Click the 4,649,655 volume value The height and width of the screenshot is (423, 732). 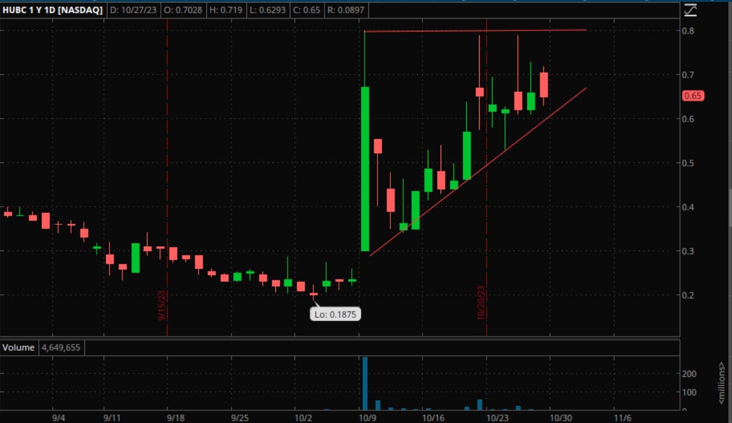click(x=60, y=348)
